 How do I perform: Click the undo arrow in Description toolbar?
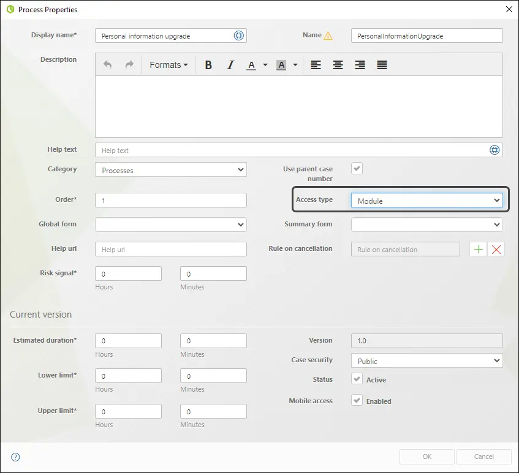(107, 64)
